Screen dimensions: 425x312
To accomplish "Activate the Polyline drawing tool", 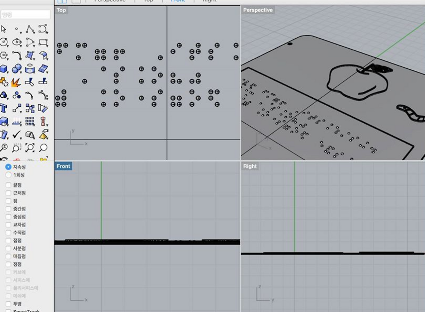I will [x=30, y=29].
